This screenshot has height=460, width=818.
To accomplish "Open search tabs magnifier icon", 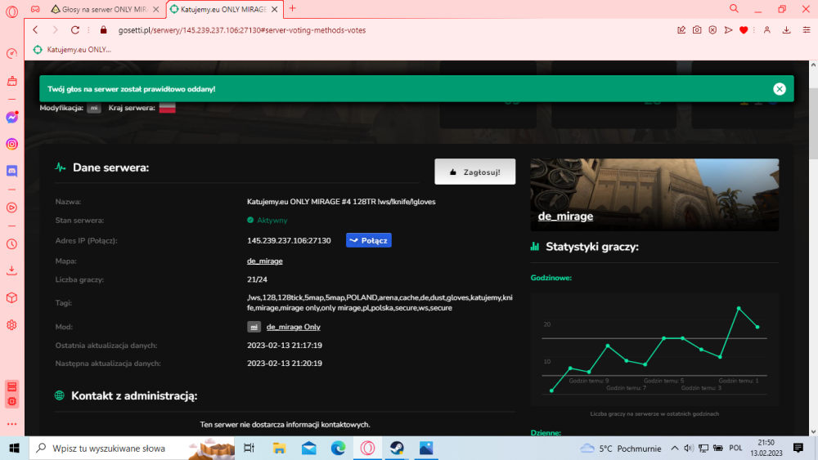I will tap(734, 8).
